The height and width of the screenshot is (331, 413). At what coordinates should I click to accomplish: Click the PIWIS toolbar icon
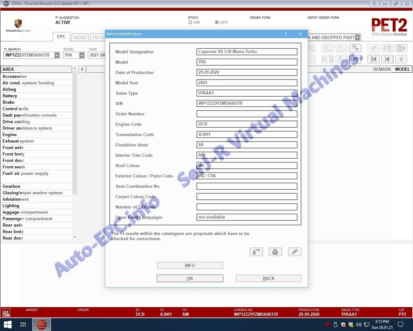[x=327, y=48]
